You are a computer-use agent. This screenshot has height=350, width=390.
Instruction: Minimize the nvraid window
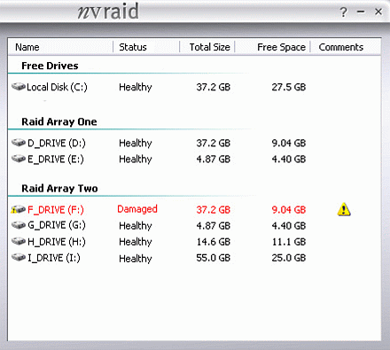pos(361,12)
